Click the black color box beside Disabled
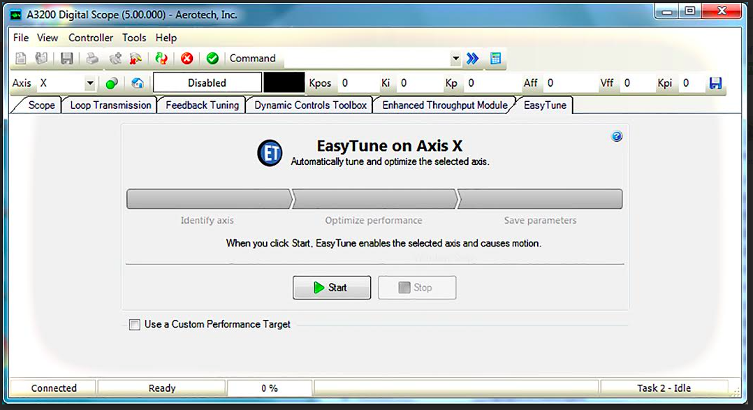Screen dimensions: 753x410 [284, 82]
